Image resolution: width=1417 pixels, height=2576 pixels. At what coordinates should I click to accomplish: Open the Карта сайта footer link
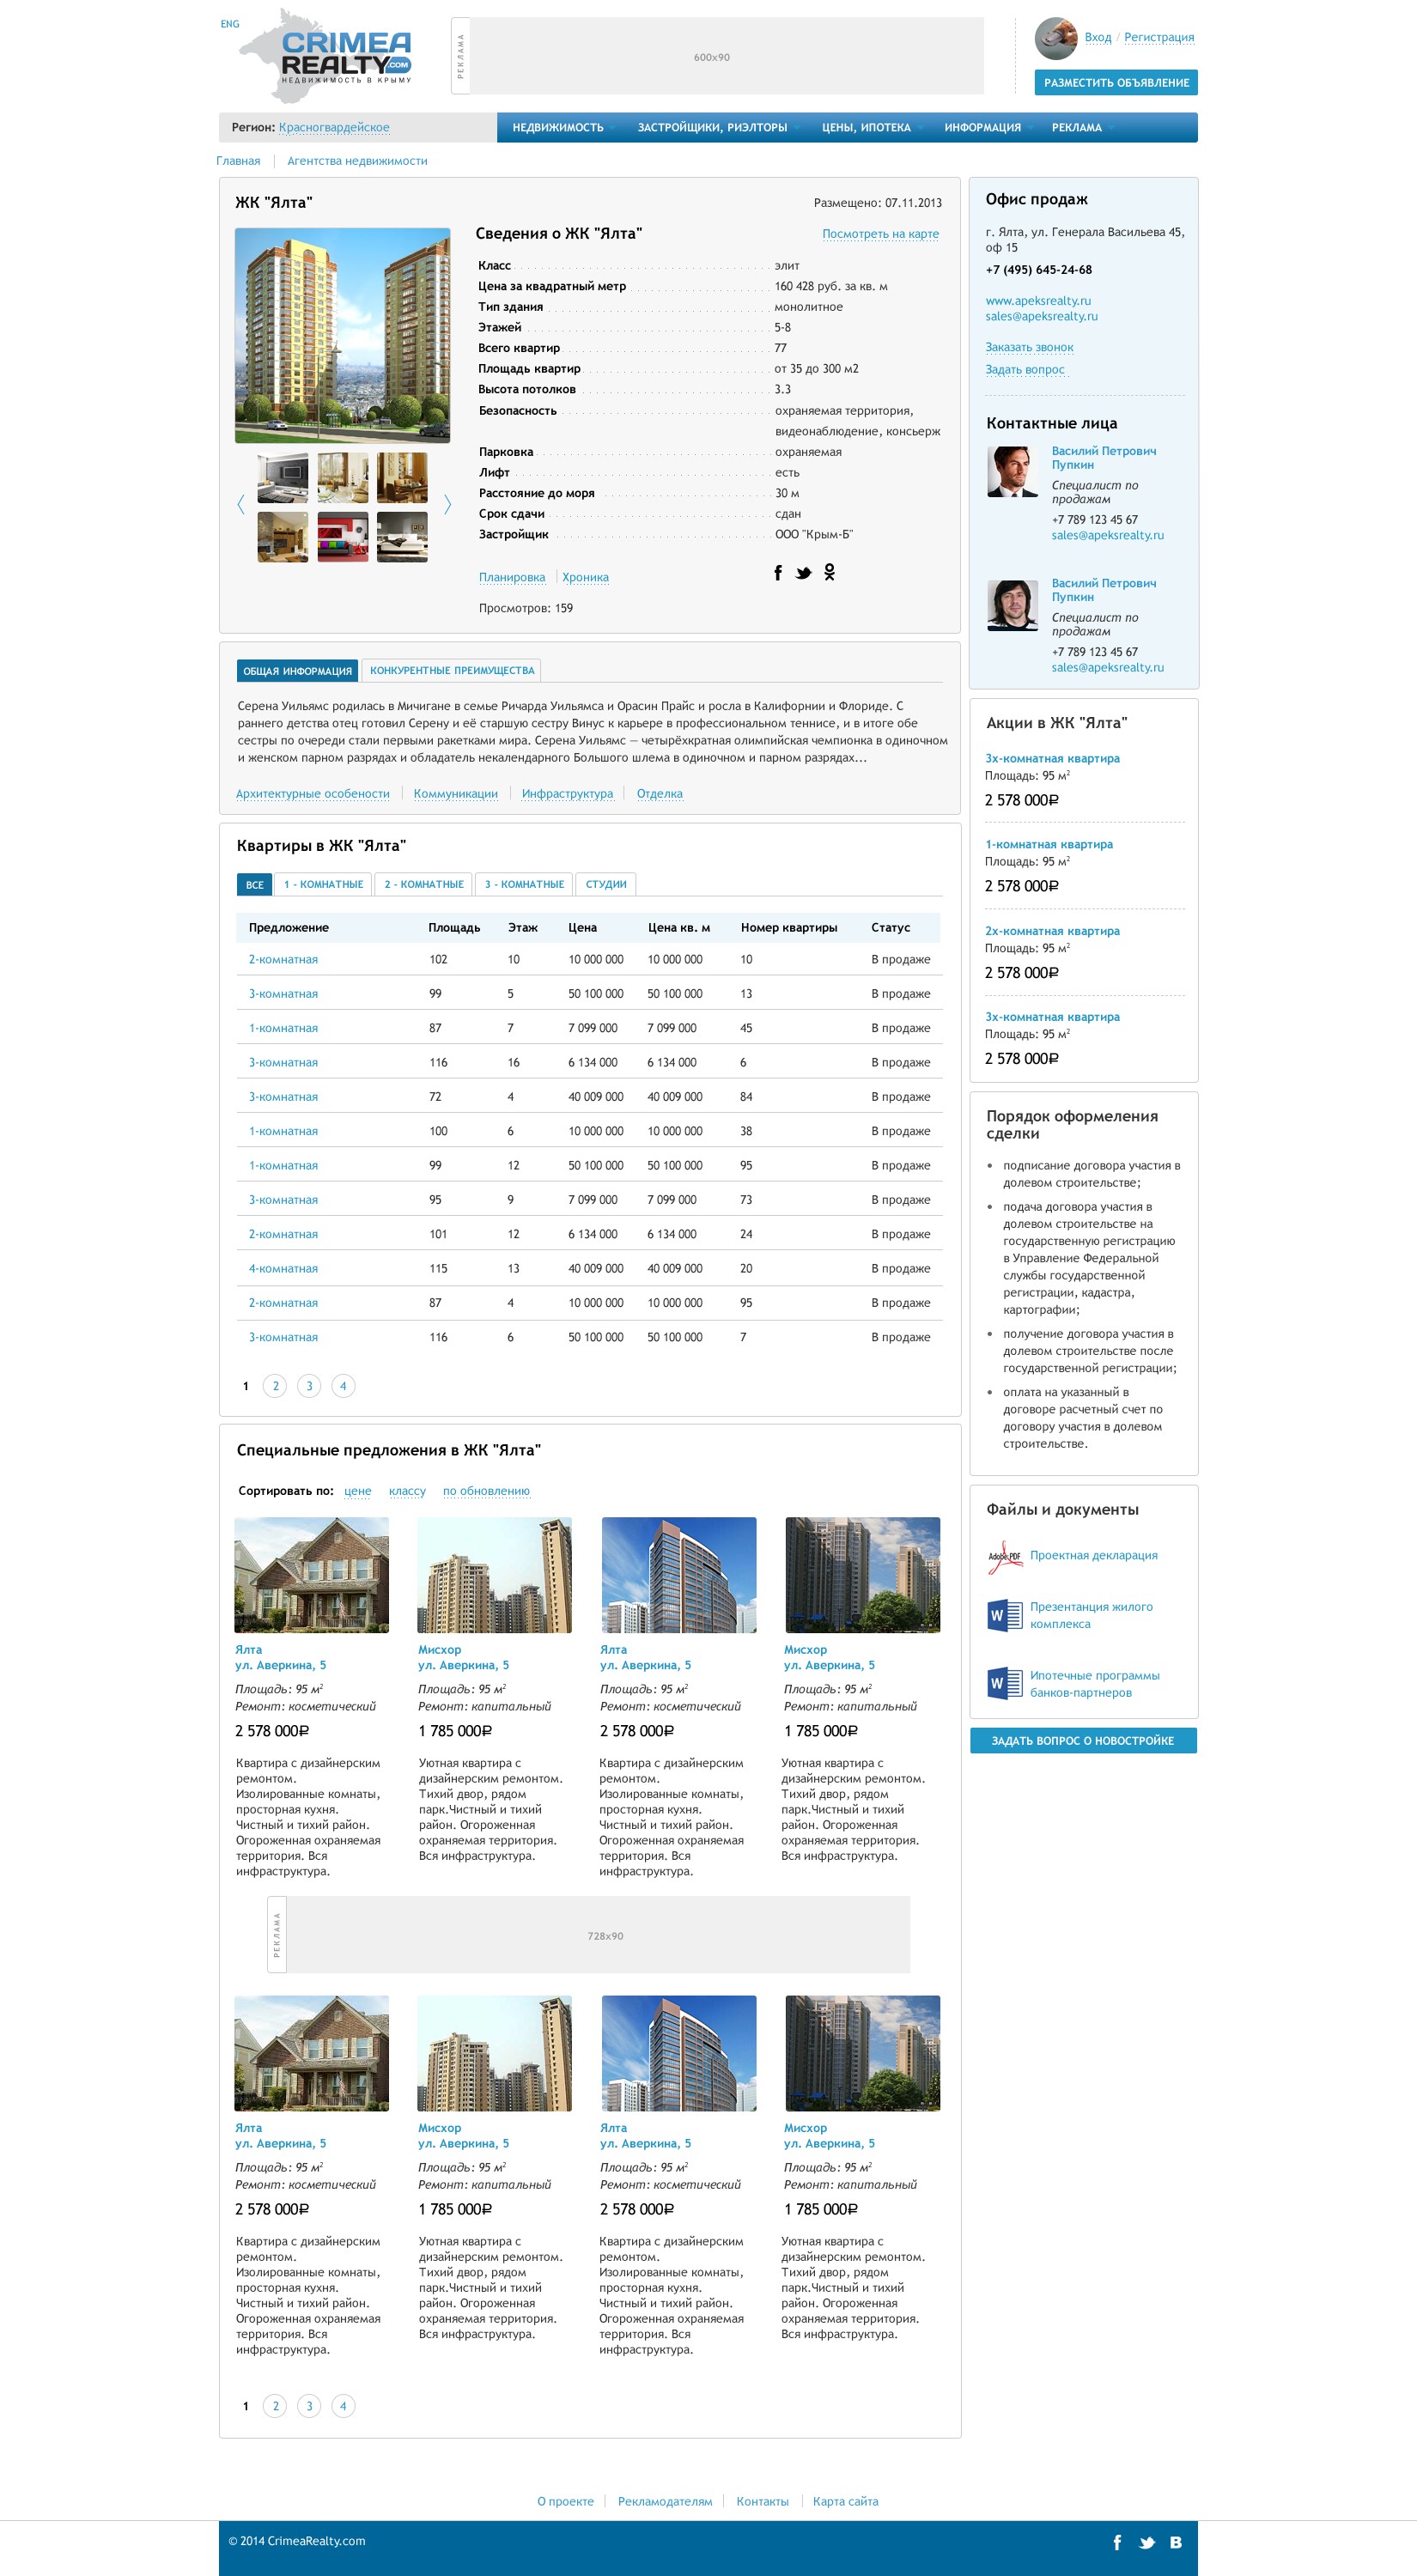click(845, 2501)
